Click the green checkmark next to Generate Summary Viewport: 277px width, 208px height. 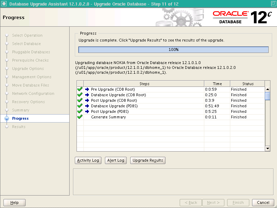pos(80,117)
